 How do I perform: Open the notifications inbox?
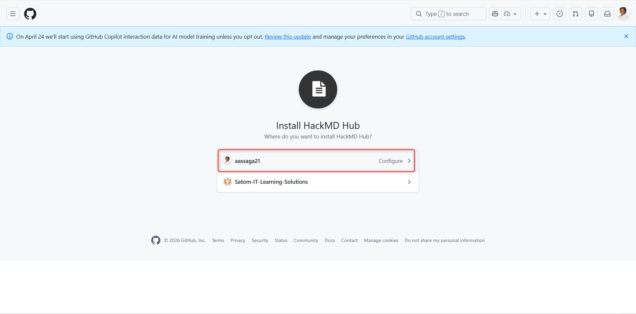tap(607, 14)
